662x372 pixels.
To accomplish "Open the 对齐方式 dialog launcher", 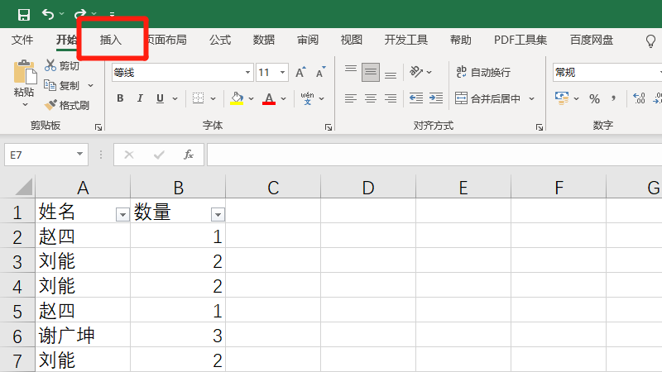I will pyautogui.click(x=540, y=127).
